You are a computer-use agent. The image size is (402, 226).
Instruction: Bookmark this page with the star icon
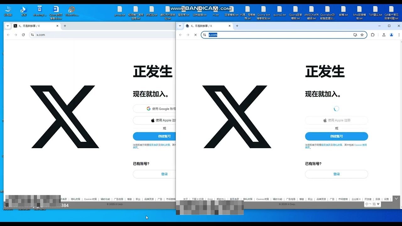pyautogui.click(x=362, y=35)
